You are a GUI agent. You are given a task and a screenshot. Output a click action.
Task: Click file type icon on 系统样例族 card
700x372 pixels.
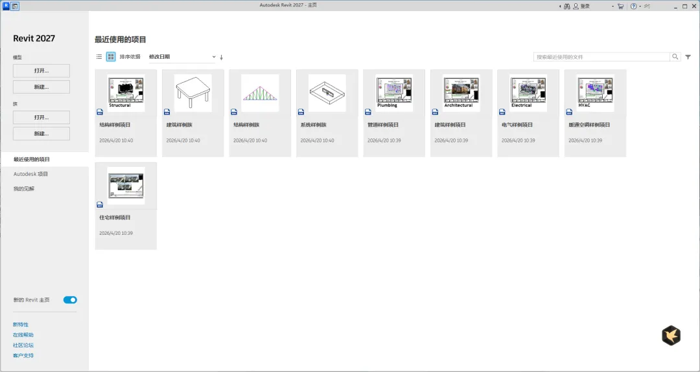click(301, 112)
